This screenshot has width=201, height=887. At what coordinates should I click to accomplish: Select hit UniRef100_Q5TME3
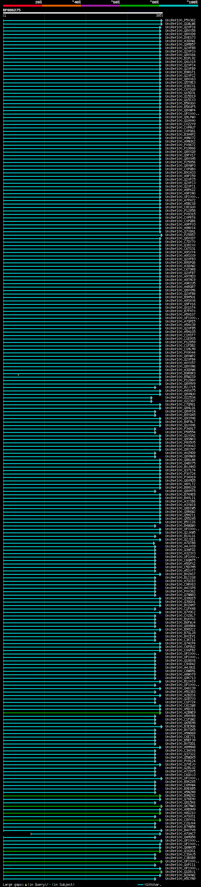click(x=180, y=83)
